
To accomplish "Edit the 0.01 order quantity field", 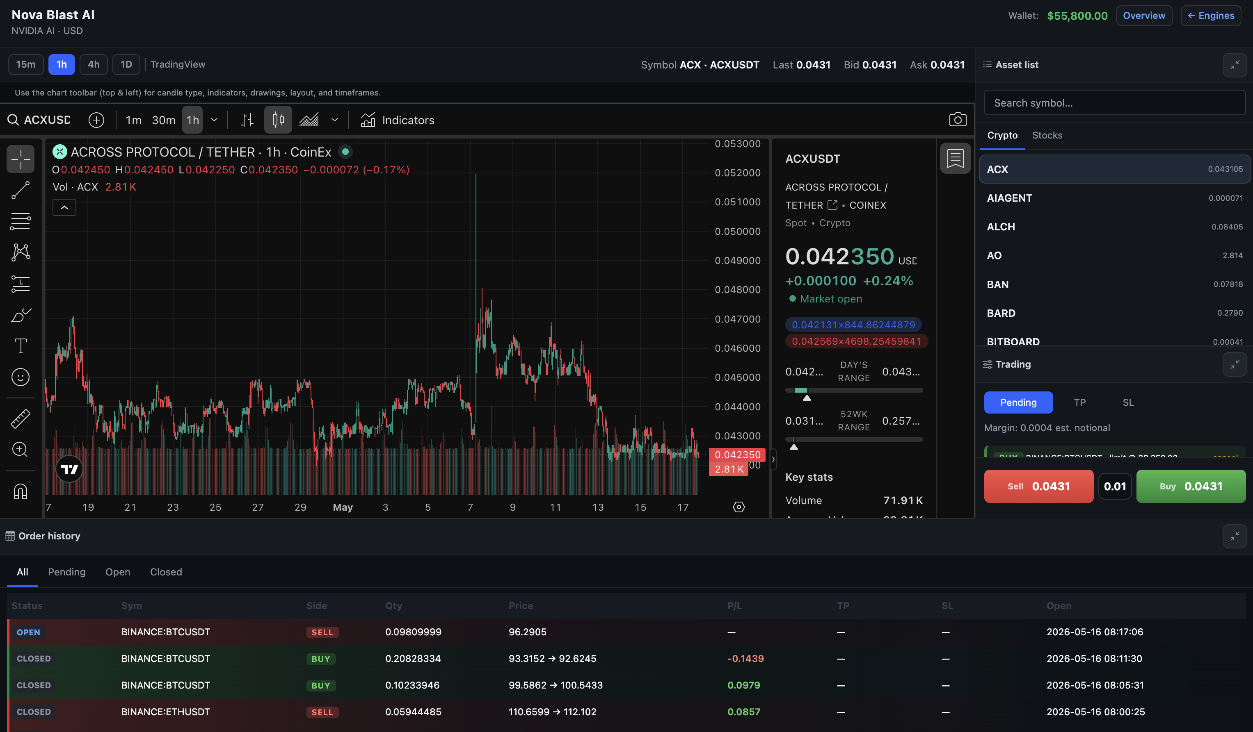I will (1115, 486).
